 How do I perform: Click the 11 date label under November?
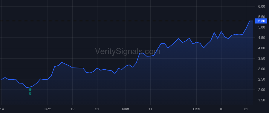coord(150,109)
